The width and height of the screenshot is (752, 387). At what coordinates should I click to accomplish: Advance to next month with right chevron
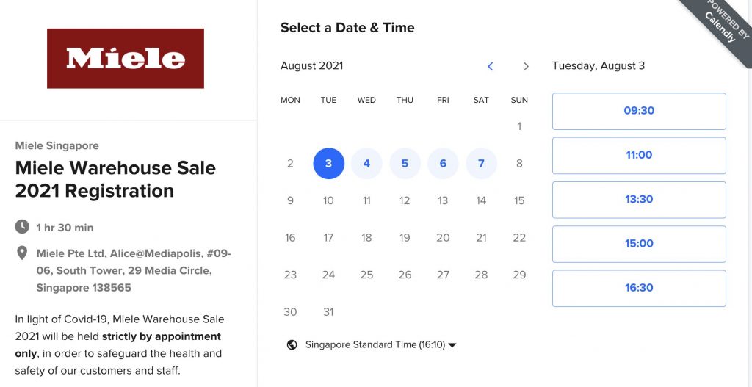pos(526,66)
